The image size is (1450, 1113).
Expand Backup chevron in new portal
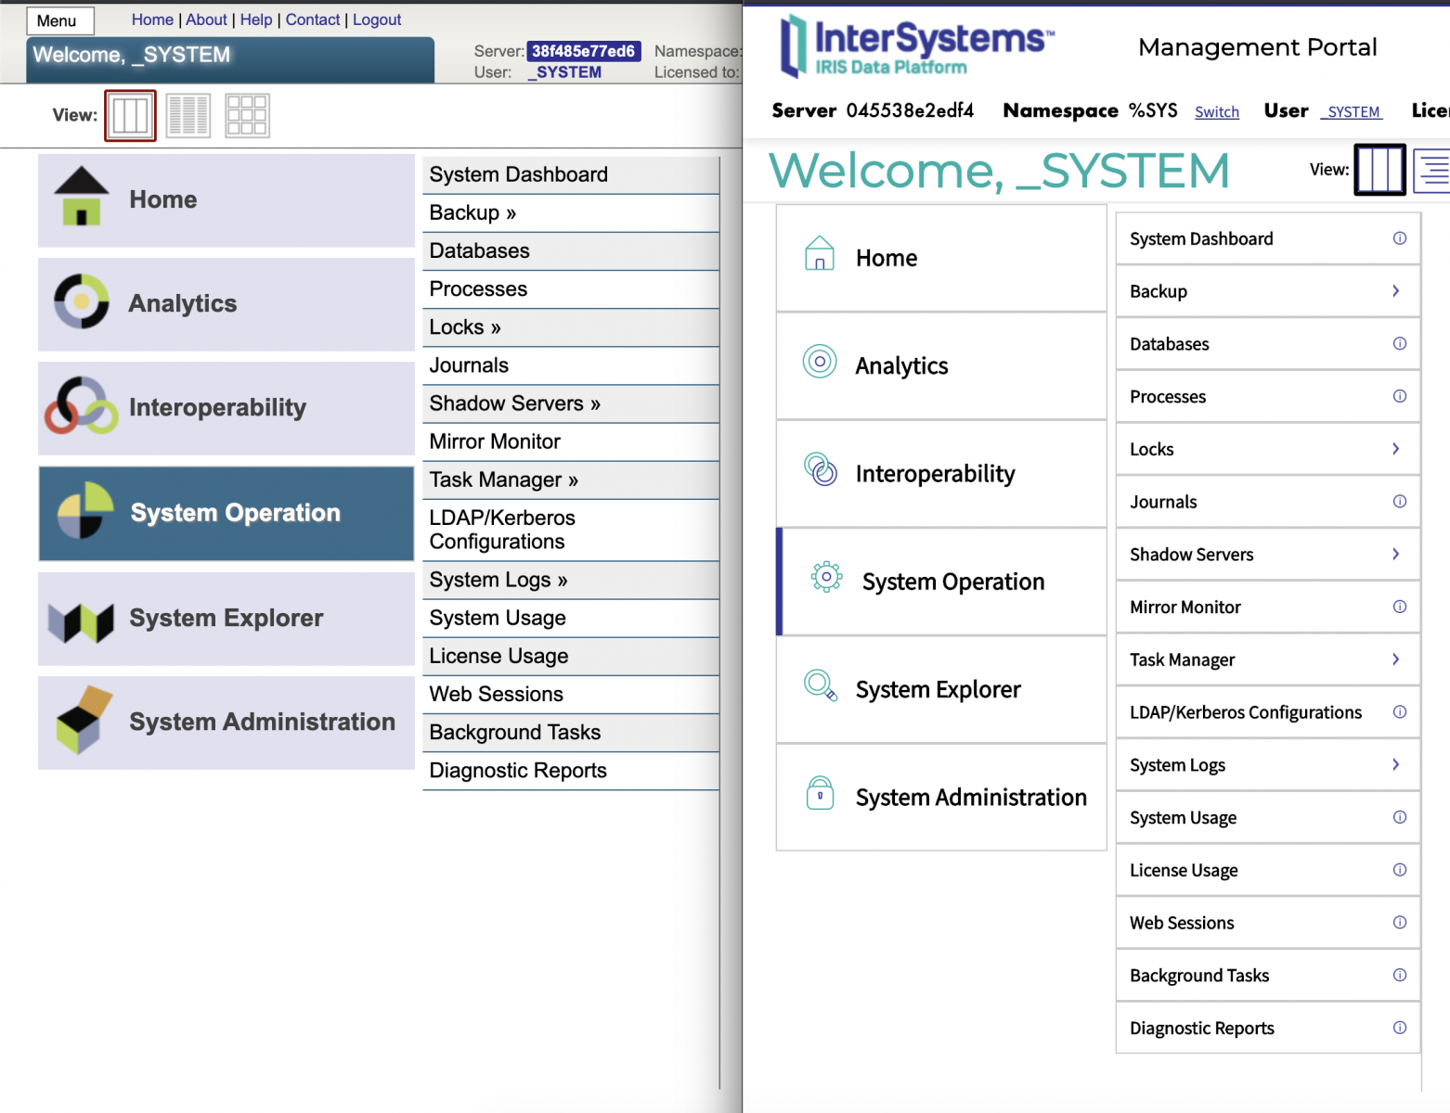click(x=1395, y=291)
